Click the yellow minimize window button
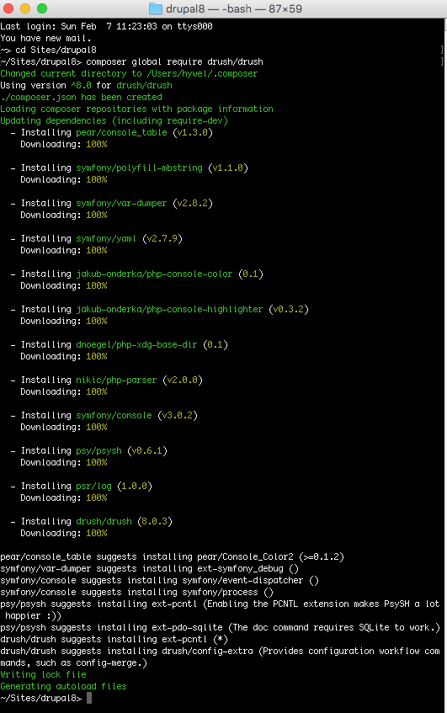The width and height of the screenshot is (447, 713). [x=25, y=8]
